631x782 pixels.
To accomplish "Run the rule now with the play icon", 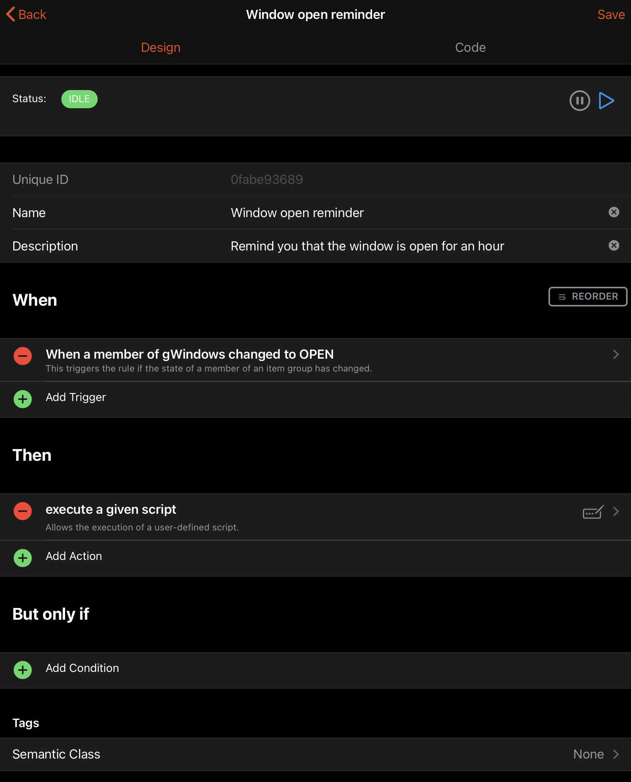I will (606, 101).
